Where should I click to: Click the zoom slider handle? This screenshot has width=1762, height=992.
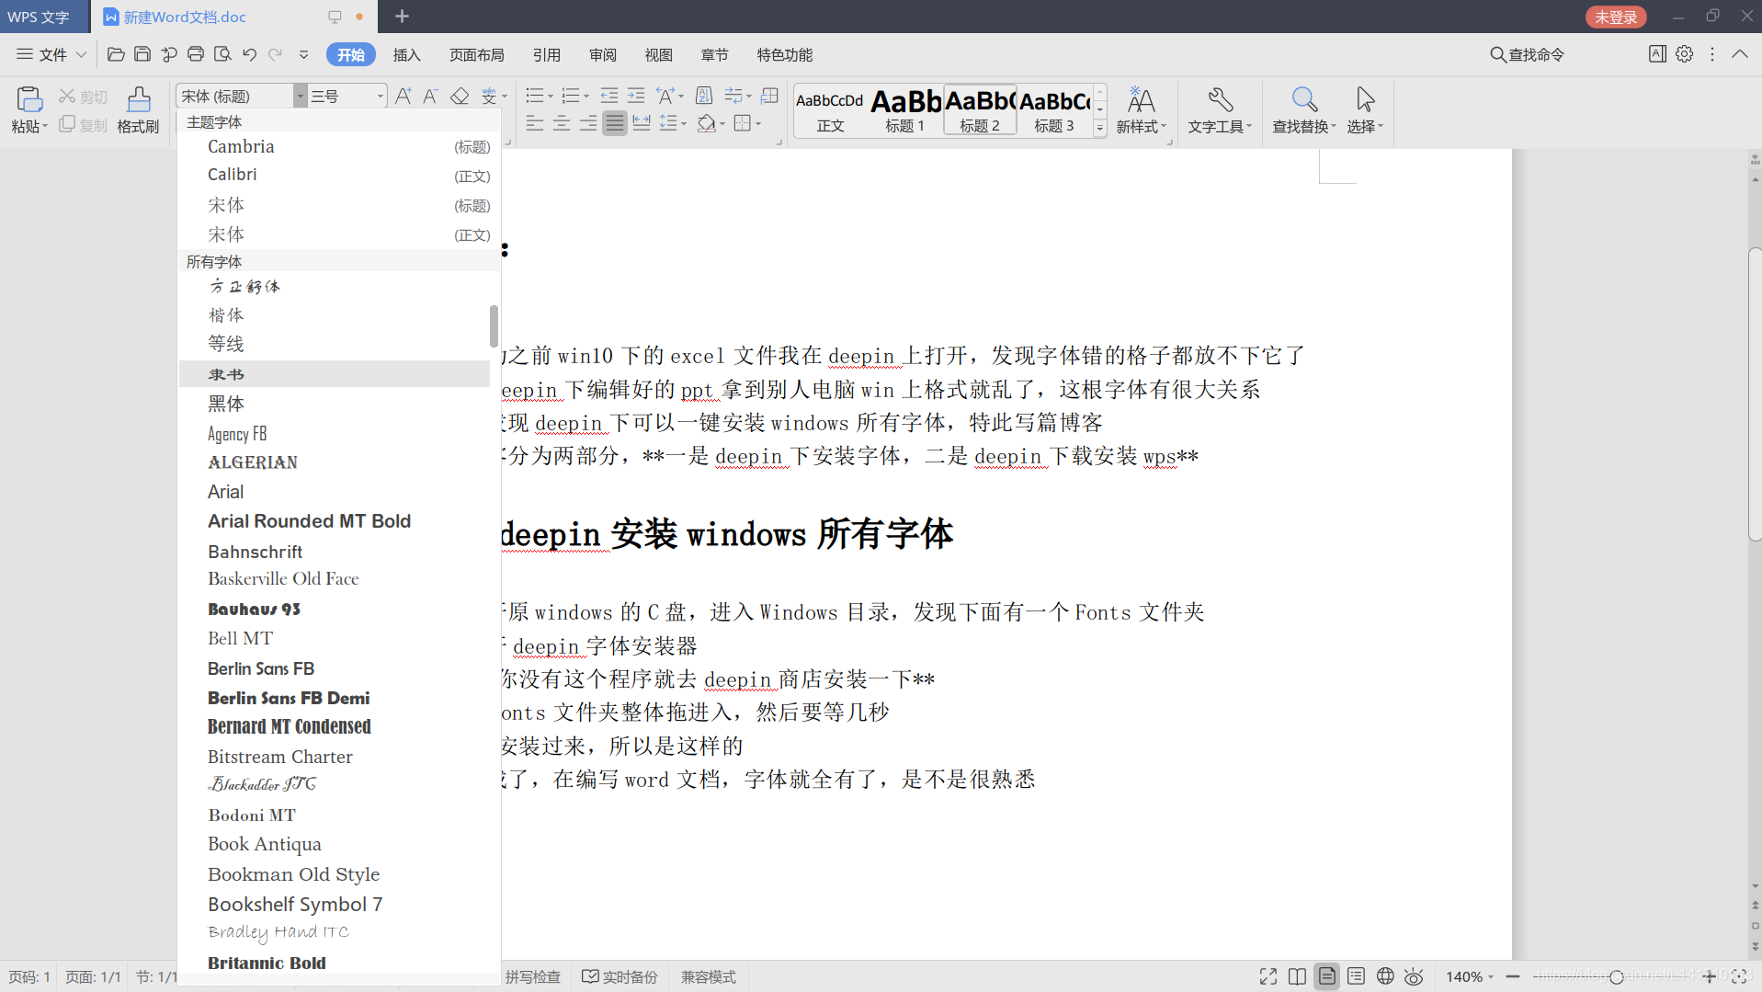pos(1617,976)
